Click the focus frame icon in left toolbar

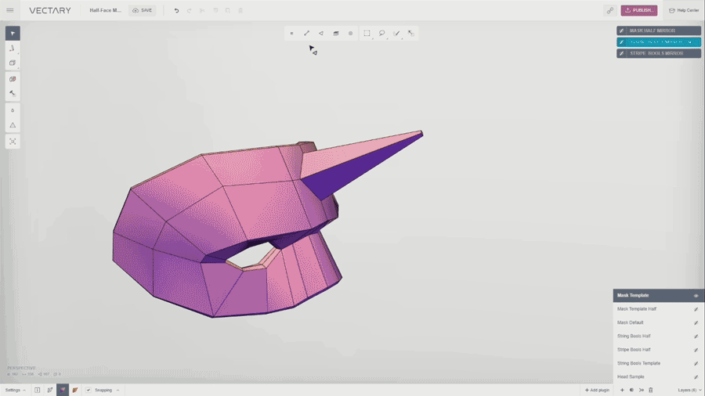click(x=13, y=142)
